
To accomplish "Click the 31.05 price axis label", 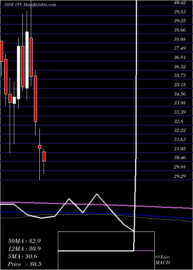I will coord(179,148).
